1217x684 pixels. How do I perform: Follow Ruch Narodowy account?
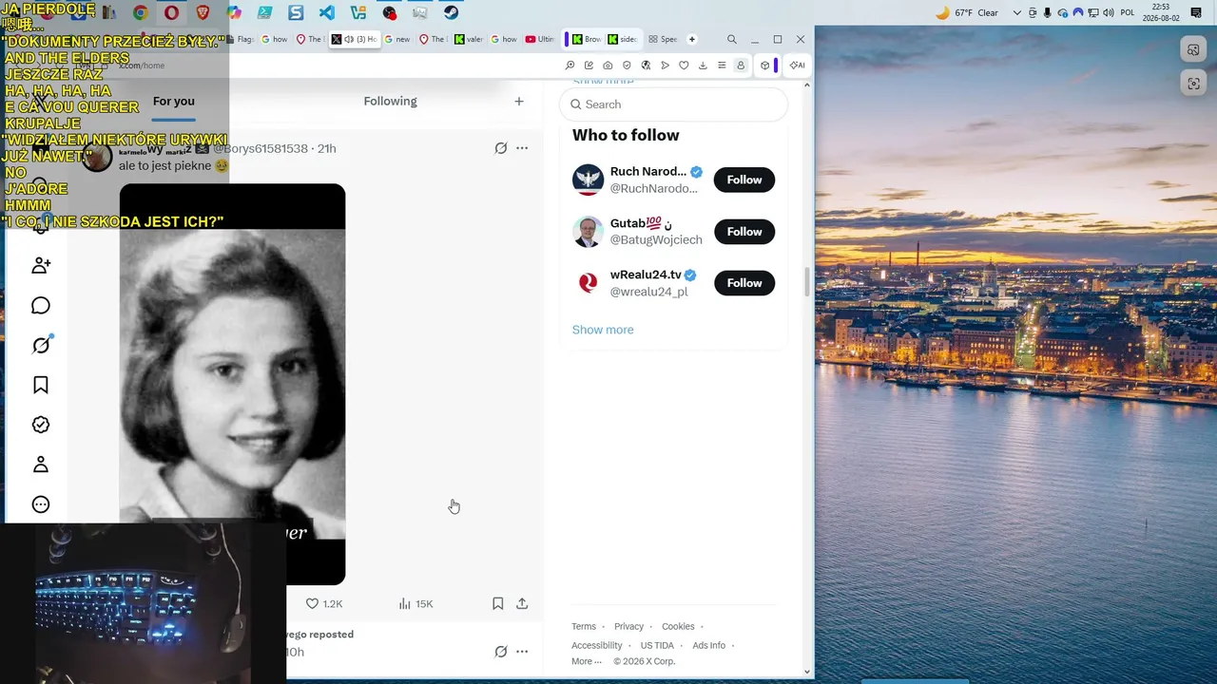point(744,180)
